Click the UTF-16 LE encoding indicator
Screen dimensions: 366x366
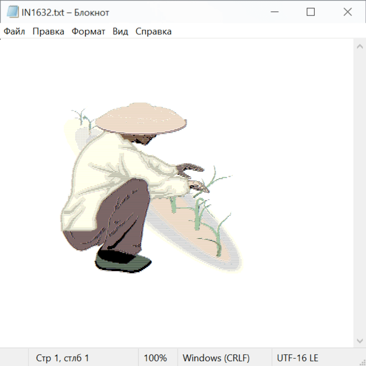297,358
